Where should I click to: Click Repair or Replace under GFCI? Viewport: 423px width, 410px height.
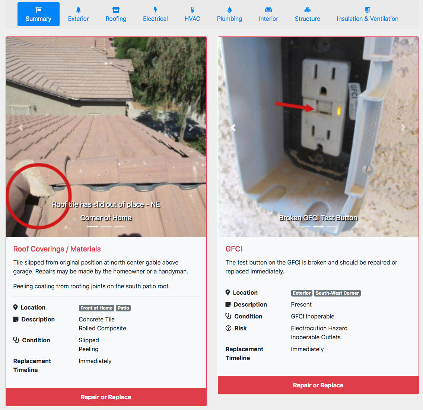[318, 385]
